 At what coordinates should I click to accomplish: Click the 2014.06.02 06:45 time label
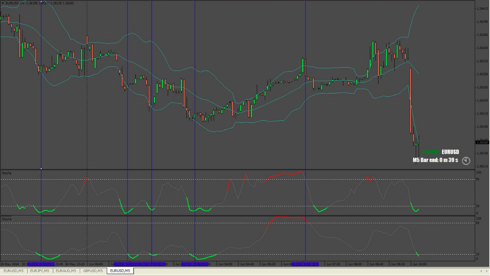point(305,264)
